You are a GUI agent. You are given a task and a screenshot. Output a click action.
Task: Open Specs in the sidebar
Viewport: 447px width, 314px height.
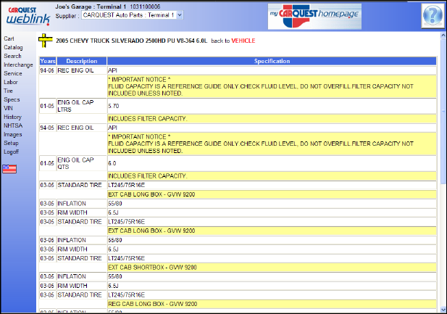[12, 99]
